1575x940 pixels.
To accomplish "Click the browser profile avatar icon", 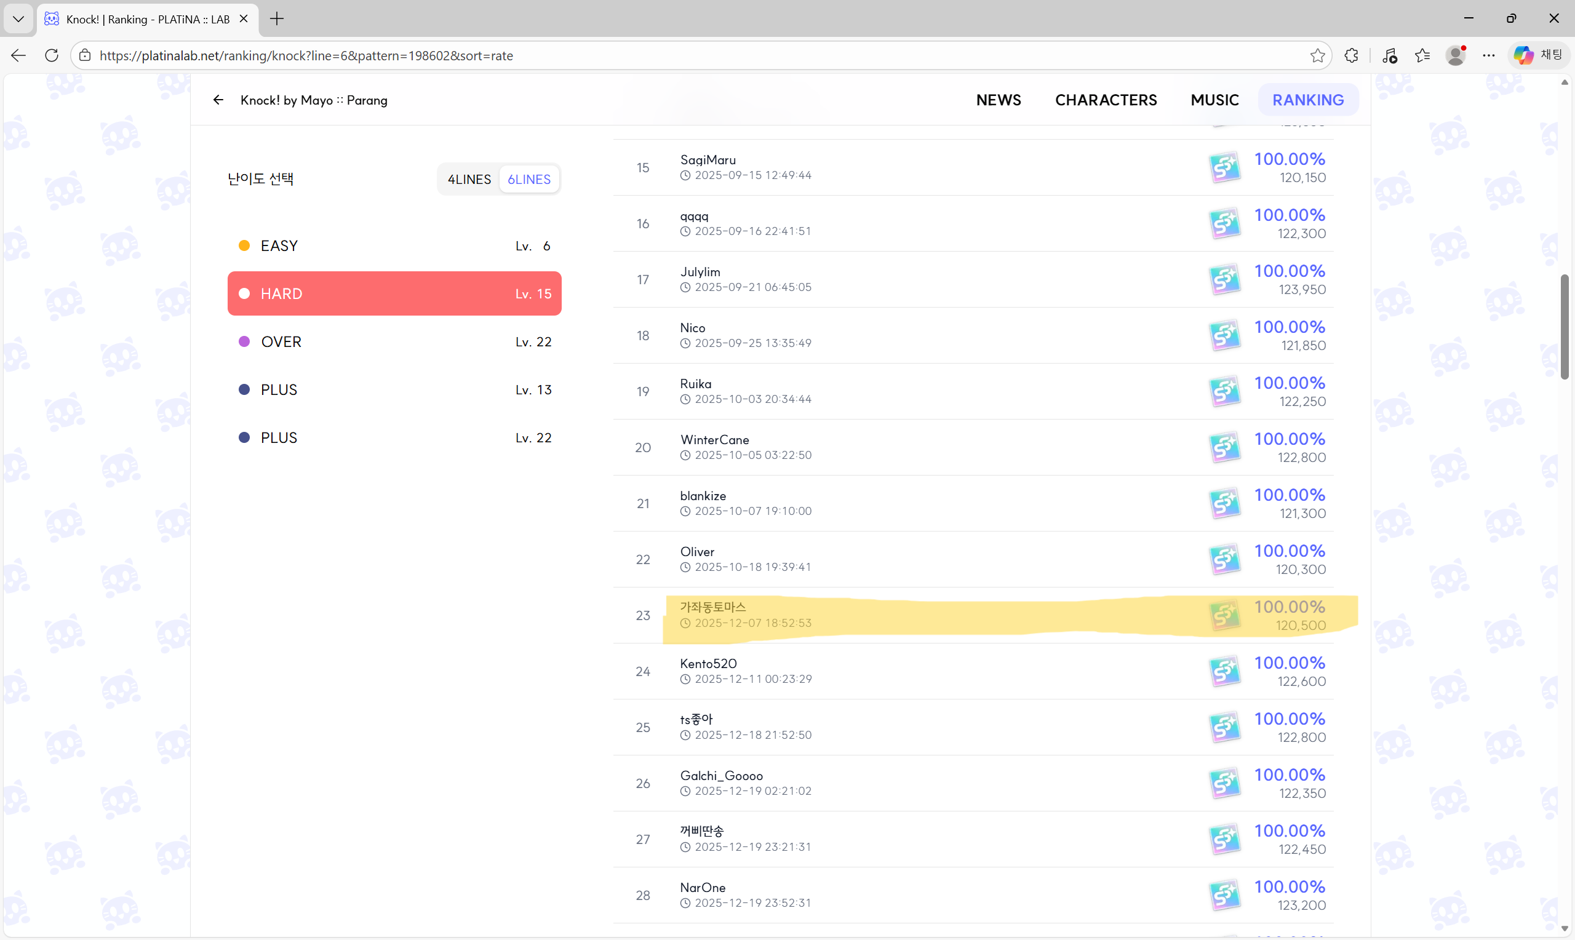I will 1455,56.
